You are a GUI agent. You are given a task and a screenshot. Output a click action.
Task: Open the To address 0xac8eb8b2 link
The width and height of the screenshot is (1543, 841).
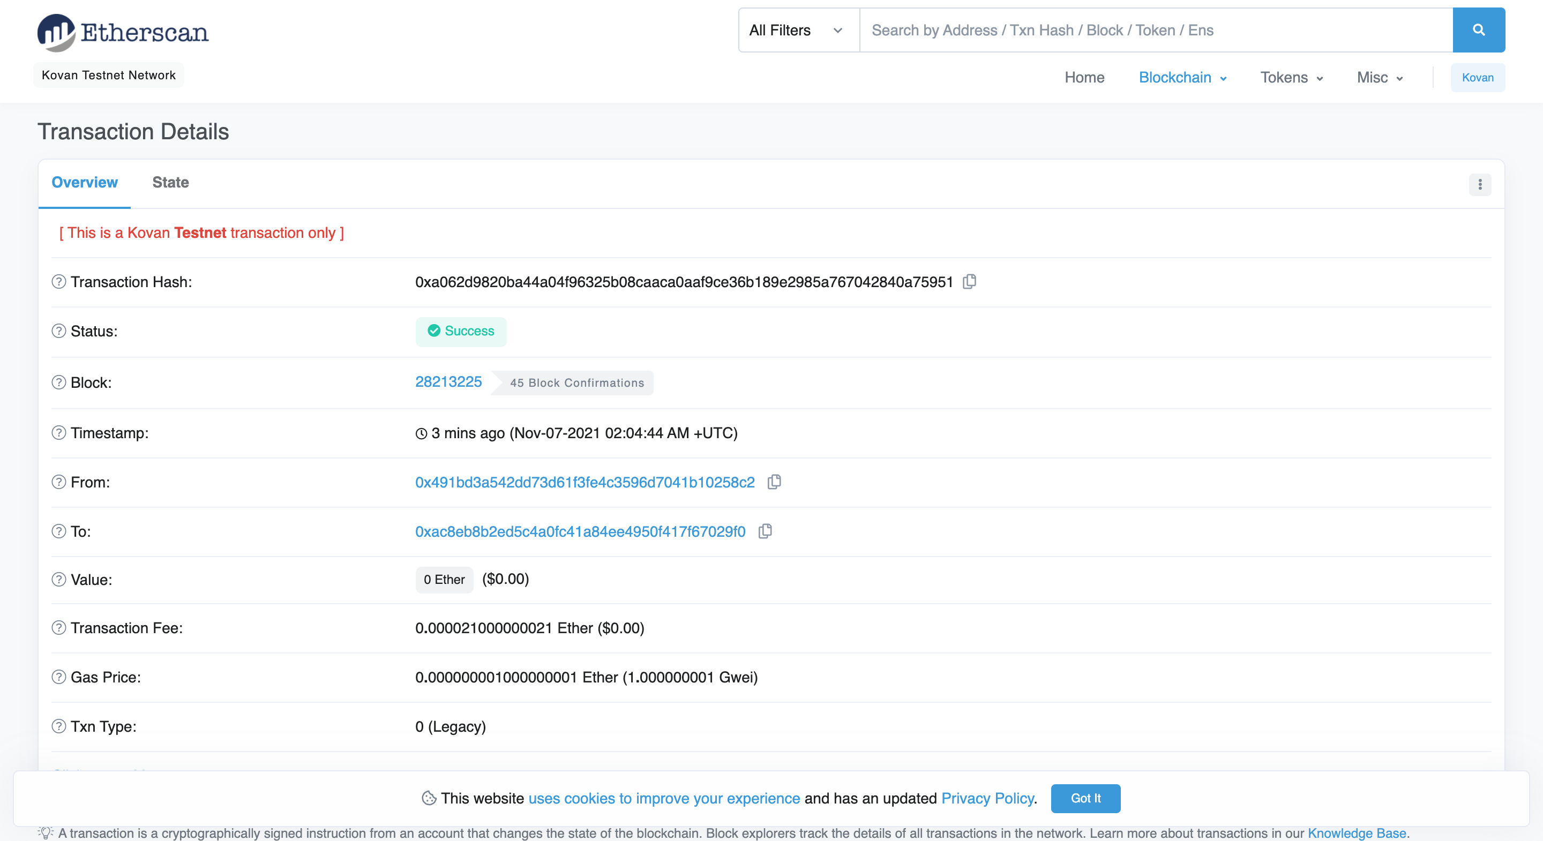pos(580,531)
